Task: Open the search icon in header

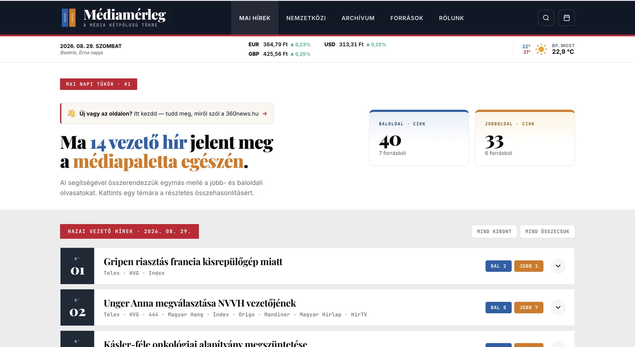Action: click(x=546, y=18)
